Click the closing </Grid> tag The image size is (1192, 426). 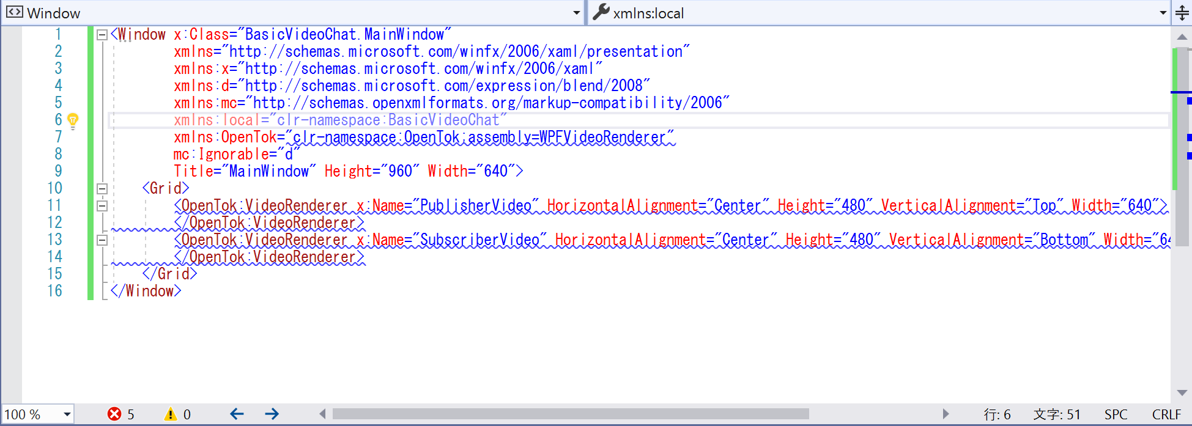[x=169, y=274]
